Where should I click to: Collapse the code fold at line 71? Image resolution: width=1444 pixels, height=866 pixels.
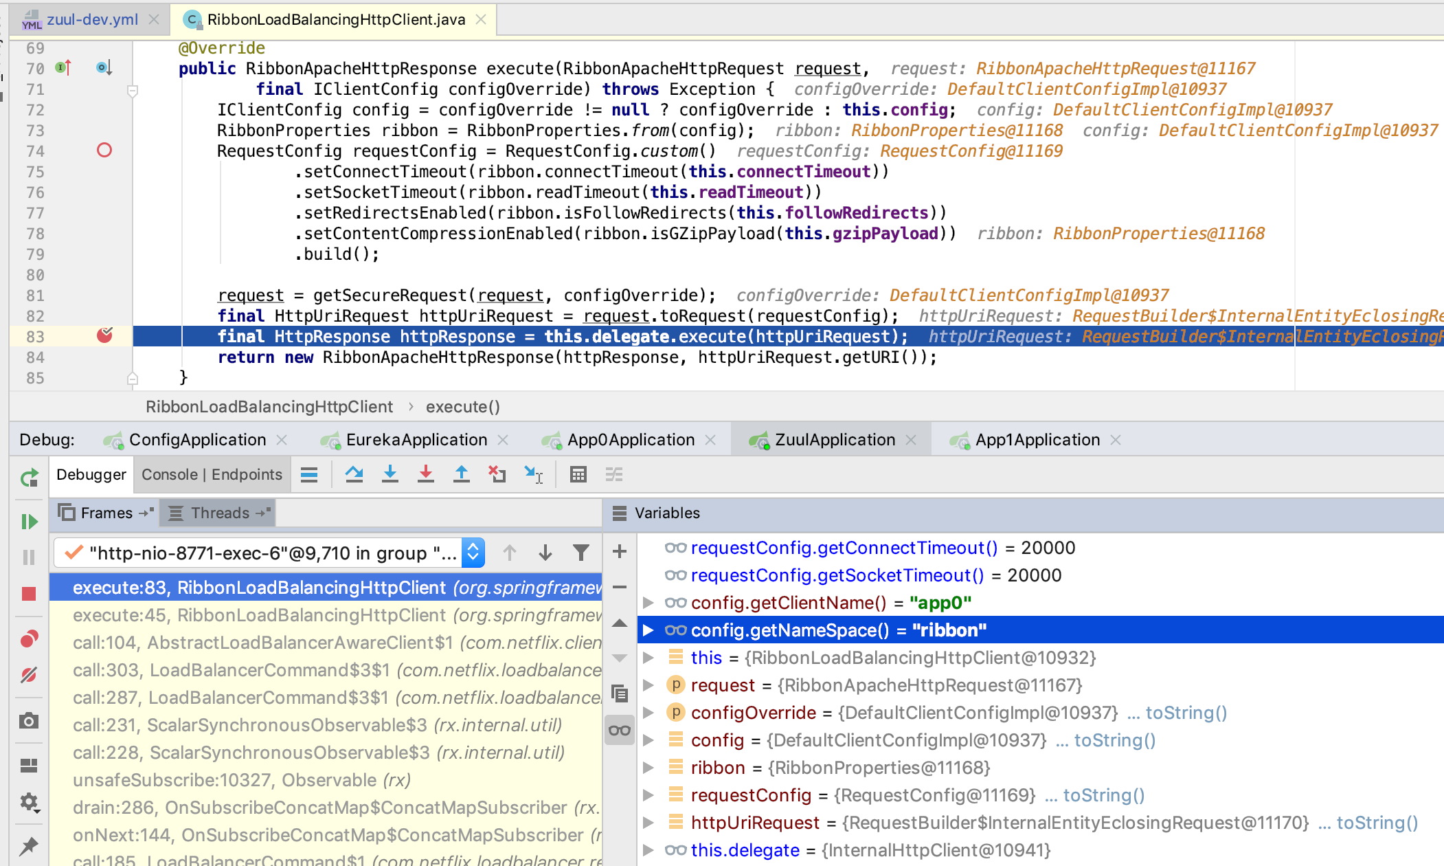coord(133,90)
